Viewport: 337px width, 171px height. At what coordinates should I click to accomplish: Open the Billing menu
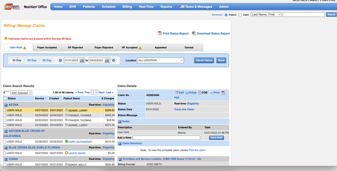click(x=127, y=6)
